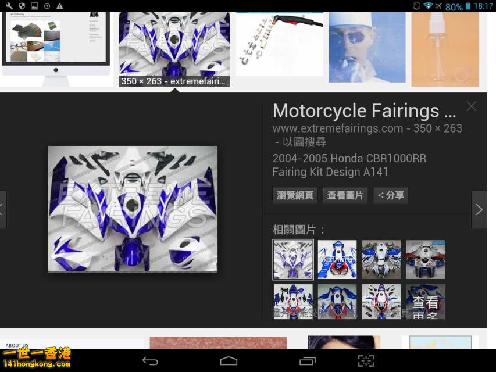Viewport: 496px width, 372px height.
Task: Click the 相關圖片 heading
Action: 298,230
